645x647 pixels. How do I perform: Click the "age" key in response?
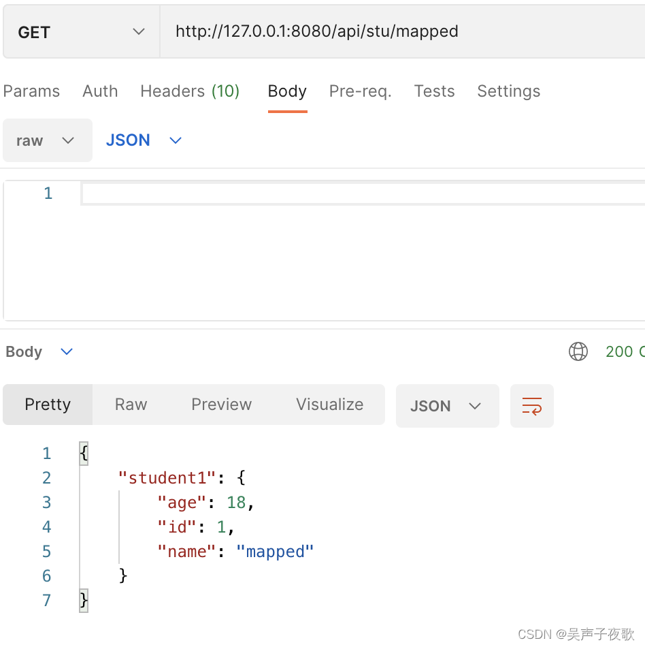[x=182, y=503]
